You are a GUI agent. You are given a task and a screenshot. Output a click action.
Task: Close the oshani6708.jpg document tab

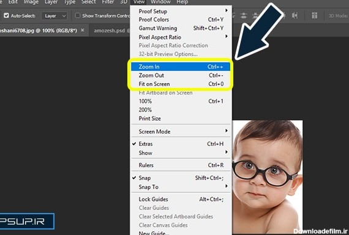[x=83, y=30]
